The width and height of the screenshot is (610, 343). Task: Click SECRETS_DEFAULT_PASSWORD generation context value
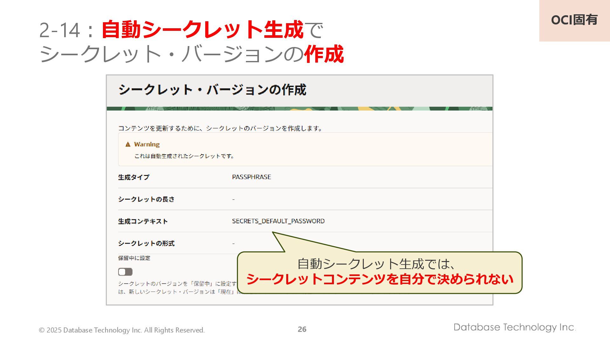point(278,221)
